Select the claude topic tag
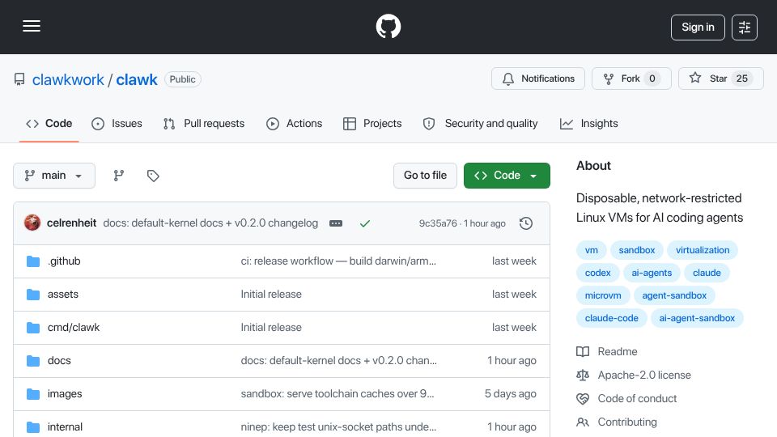Screen dimensions: 777x437 pyautogui.click(x=707, y=273)
